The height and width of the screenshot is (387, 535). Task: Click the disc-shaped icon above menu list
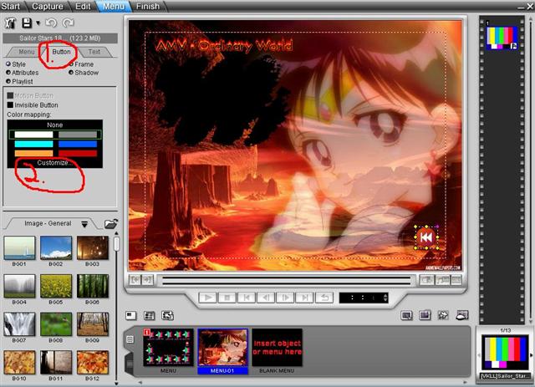(x=462, y=315)
